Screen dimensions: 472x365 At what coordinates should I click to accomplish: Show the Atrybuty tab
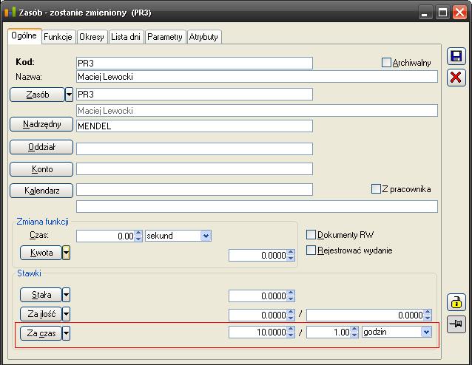(203, 37)
